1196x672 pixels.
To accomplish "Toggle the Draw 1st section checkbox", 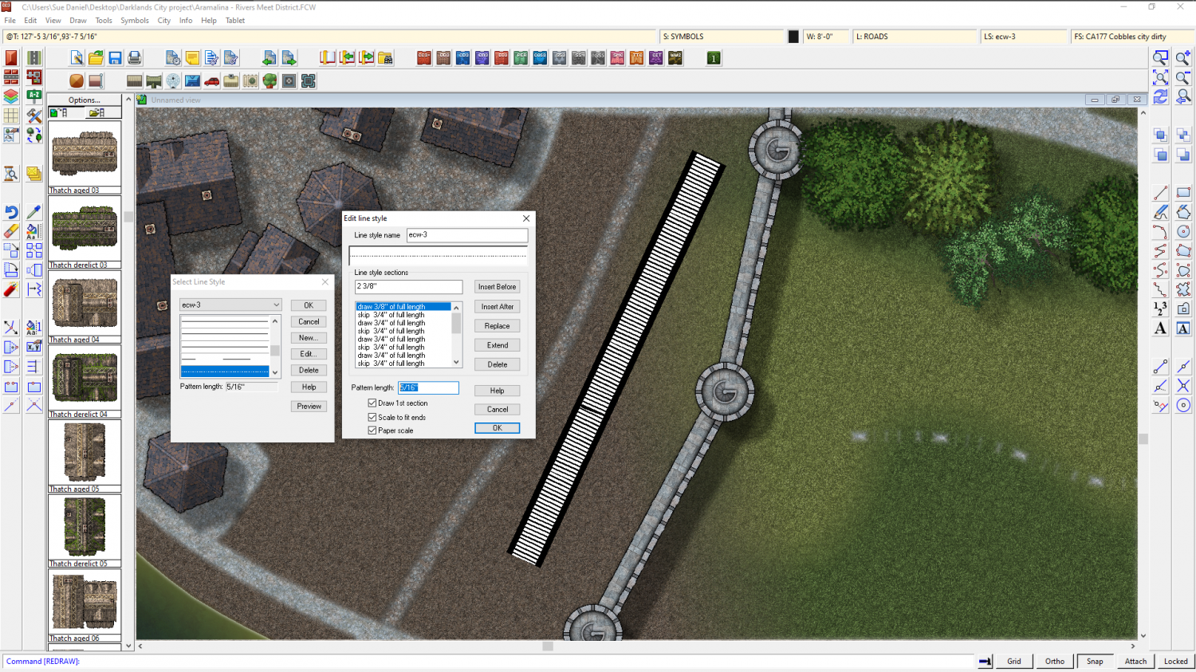I will coord(372,403).
